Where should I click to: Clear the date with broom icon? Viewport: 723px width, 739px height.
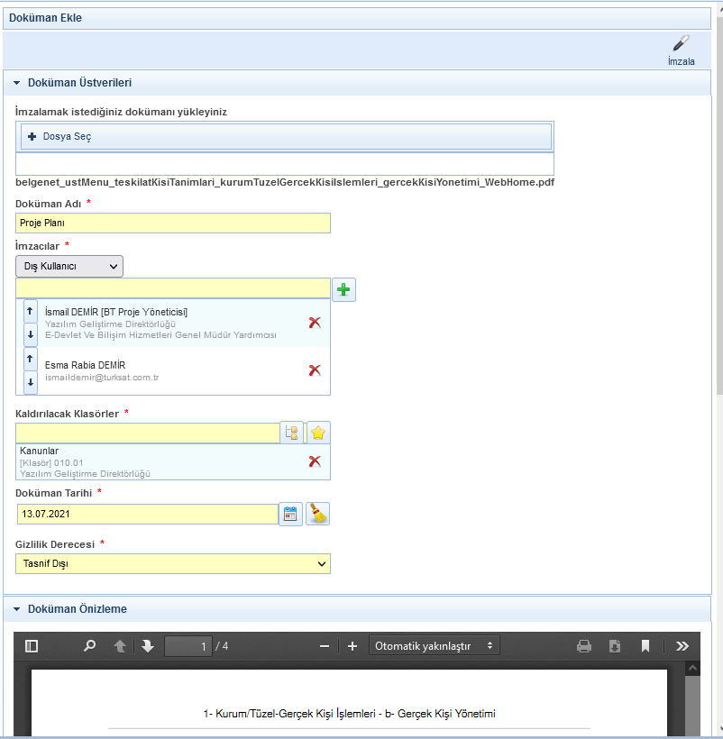click(317, 514)
